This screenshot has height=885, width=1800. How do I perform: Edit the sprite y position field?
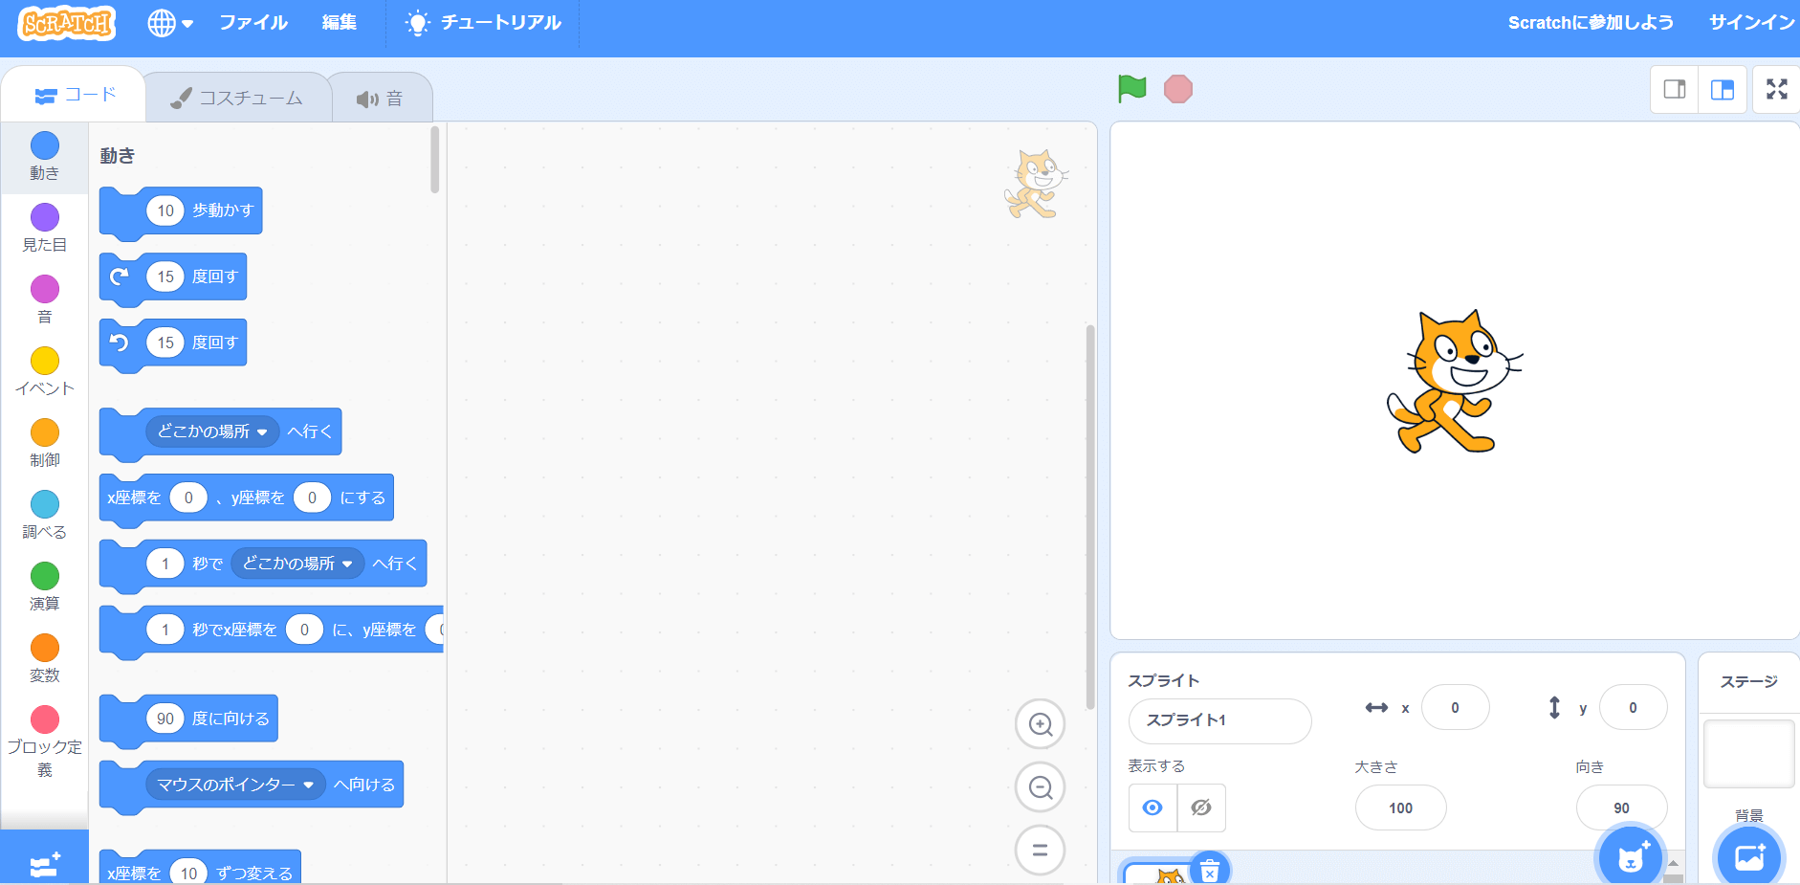(x=1633, y=708)
